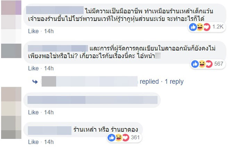Viewport: 243px width, 149px height.
Task: Click the thumbs-up reaction icon beside 361
Action: click(112, 138)
